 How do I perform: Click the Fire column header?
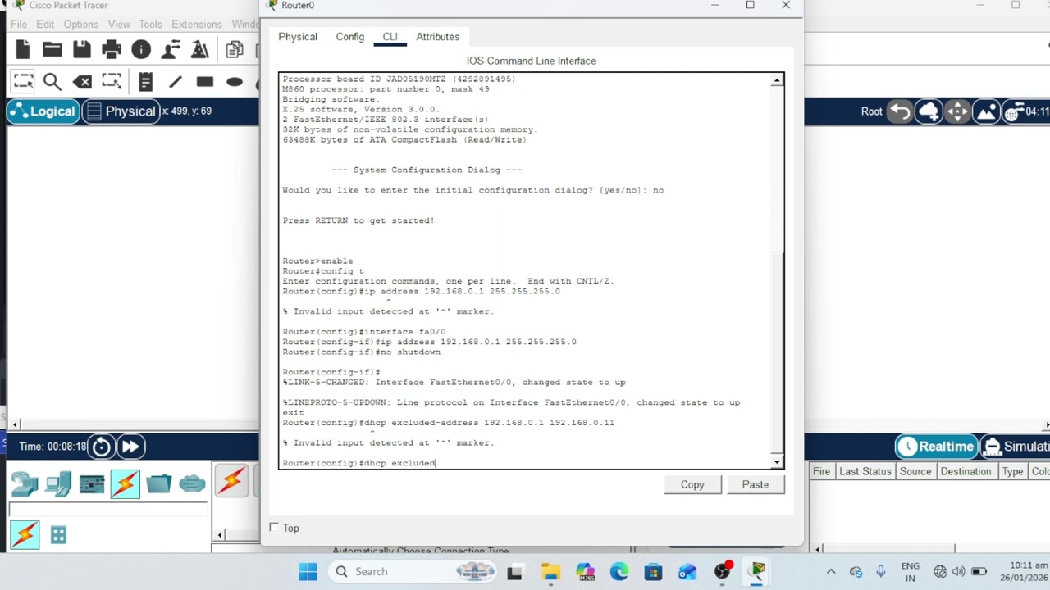(x=822, y=471)
